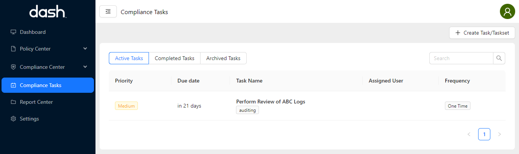Click the Compliance Center shield icon
The height and width of the screenshot is (154, 519).
13,67
